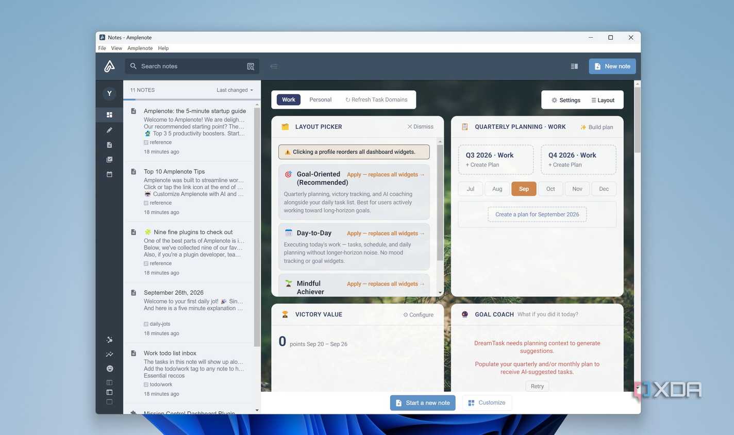Toggle the right sidebar panel icon
Screen dimensions: 734x435
tap(574, 66)
